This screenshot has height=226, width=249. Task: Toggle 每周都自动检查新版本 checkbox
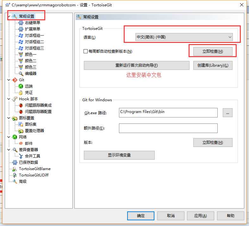[85, 51]
